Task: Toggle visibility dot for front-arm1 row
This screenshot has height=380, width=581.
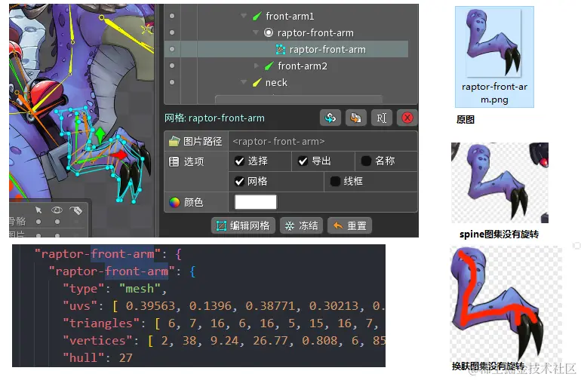Action: [172, 16]
